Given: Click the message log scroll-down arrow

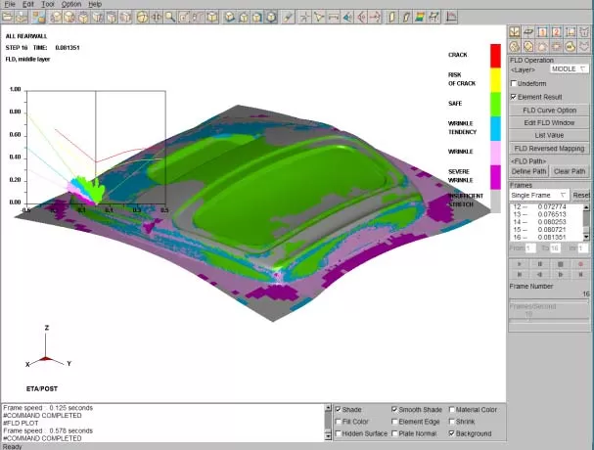Looking at the screenshot, I should click(328, 436).
